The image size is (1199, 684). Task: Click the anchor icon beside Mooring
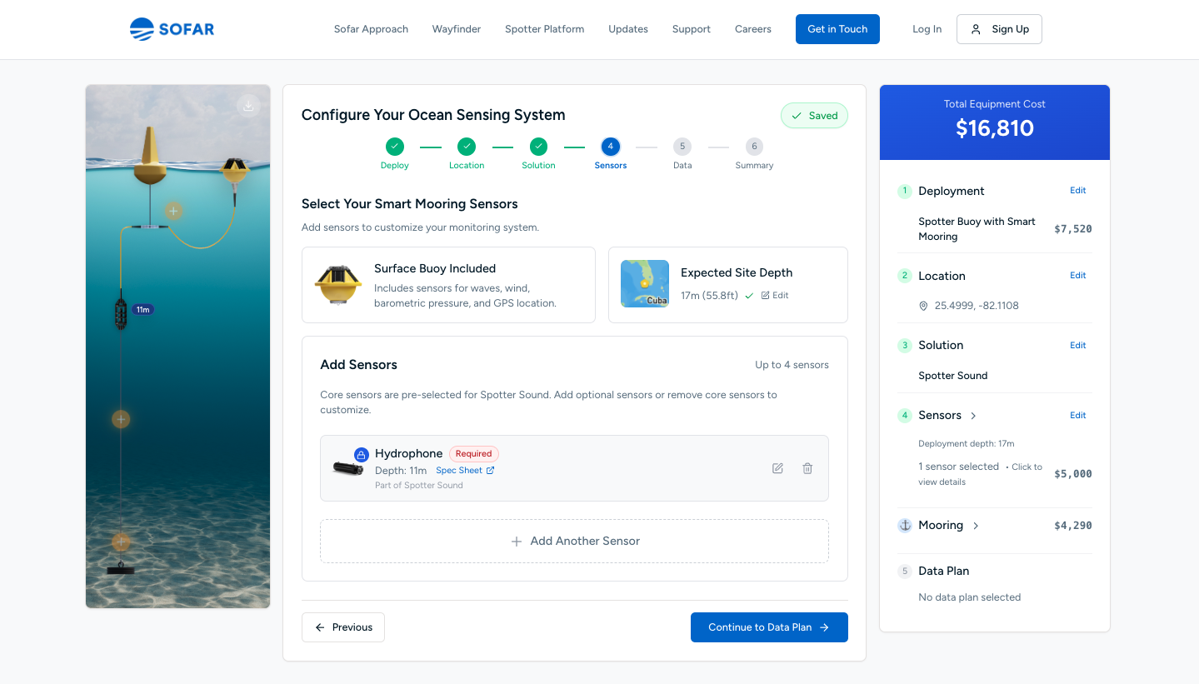[905, 526]
